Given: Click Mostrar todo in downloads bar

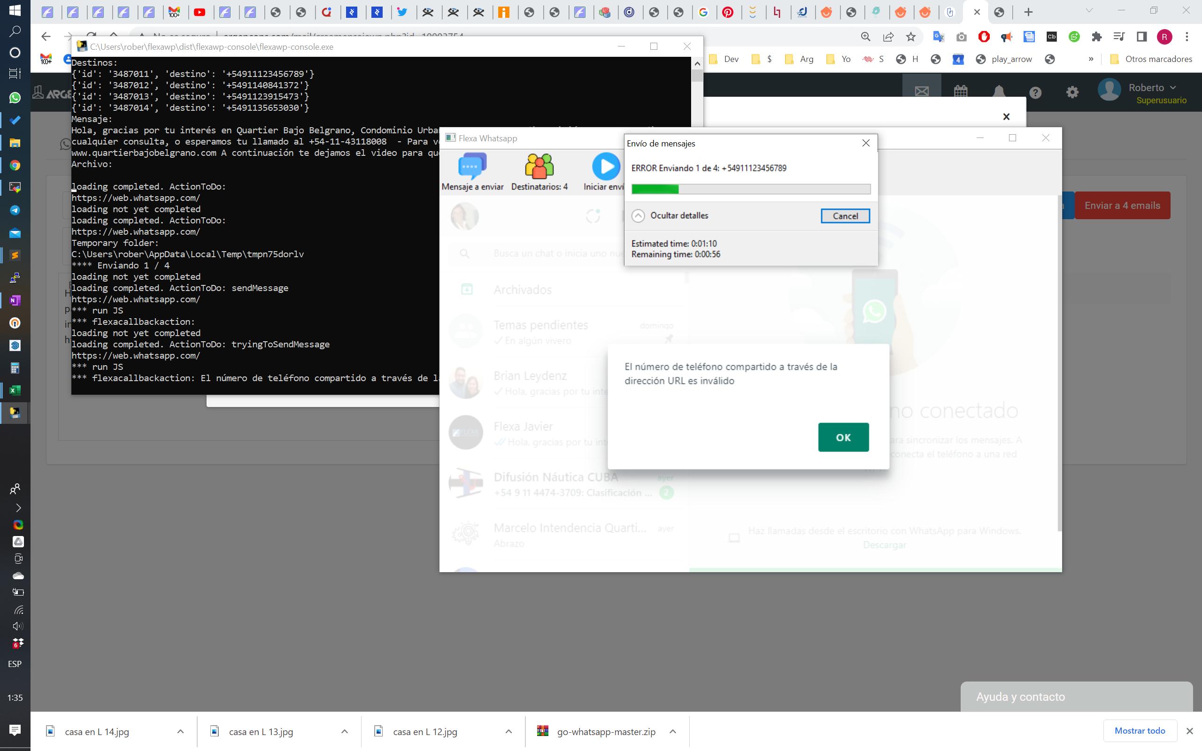Looking at the screenshot, I should pyautogui.click(x=1140, y=731).
